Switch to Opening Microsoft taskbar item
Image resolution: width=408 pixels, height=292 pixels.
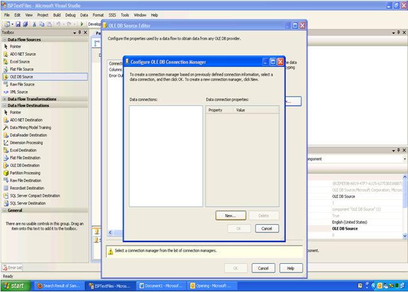click(x=213, y=286)
